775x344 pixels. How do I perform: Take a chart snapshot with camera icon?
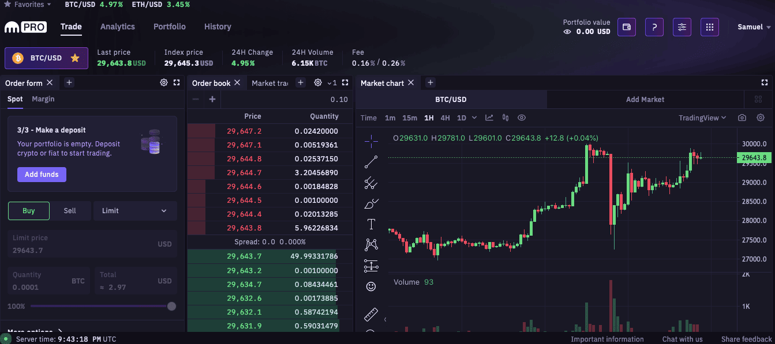click(x=742, y=118)
